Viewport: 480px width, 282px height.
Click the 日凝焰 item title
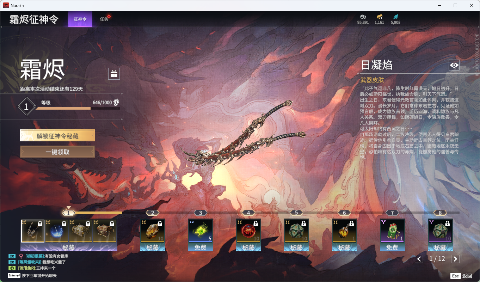click(x=377, y=65)
